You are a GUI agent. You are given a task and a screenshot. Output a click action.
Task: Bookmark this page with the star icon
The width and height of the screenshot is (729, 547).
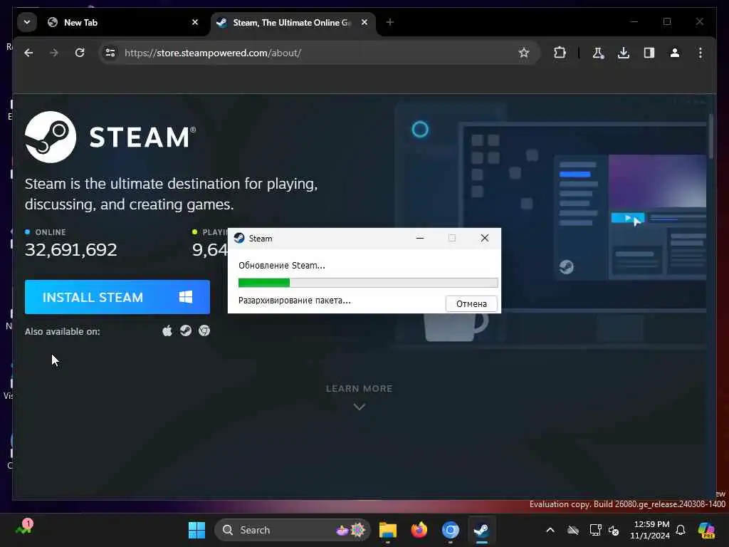(x=524, y=53)
